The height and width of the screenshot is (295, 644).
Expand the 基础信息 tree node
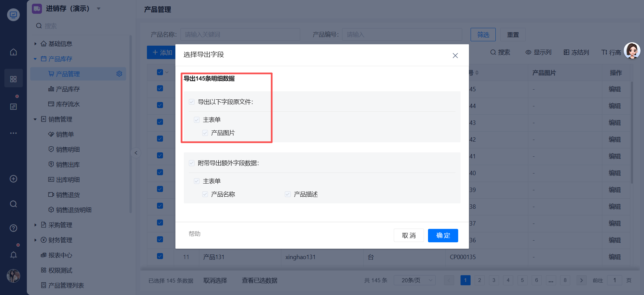[35, 44]
